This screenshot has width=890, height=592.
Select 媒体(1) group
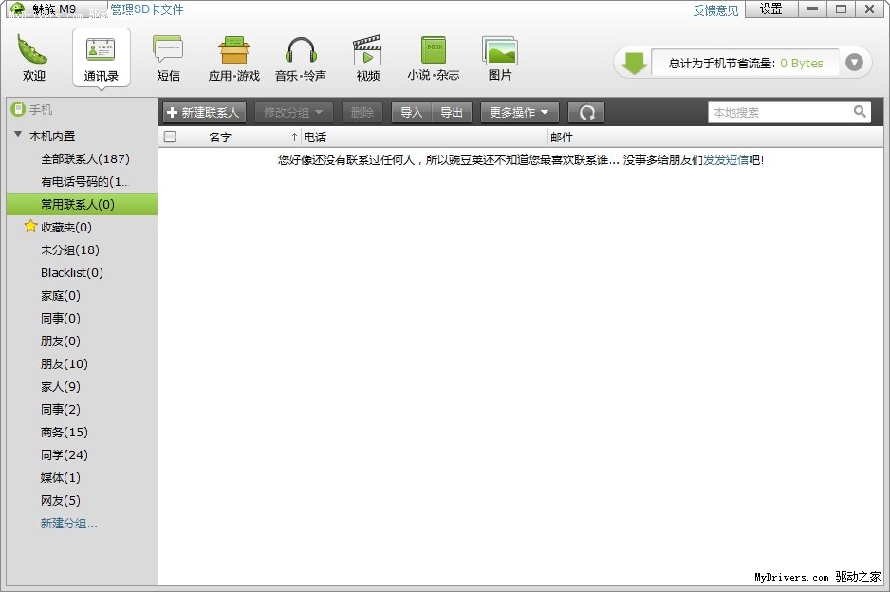82,477
